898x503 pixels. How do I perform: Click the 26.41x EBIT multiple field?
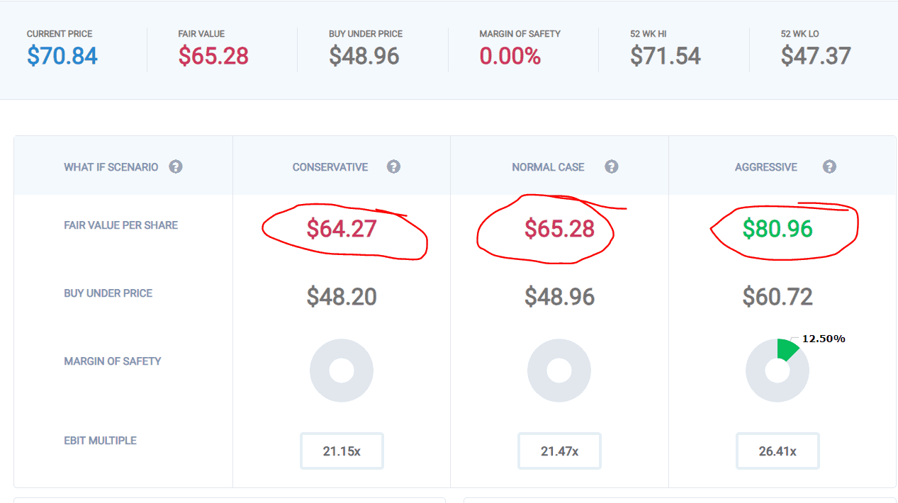778,451
